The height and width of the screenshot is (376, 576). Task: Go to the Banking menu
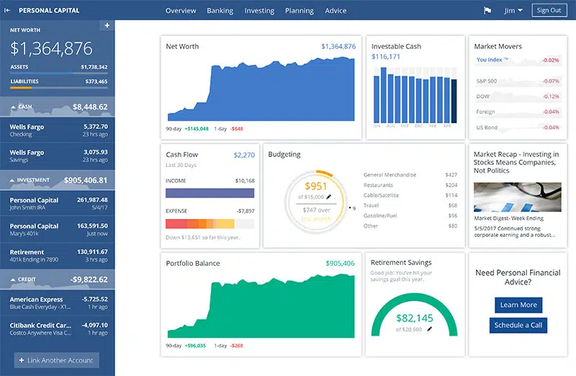click(220, 11)
